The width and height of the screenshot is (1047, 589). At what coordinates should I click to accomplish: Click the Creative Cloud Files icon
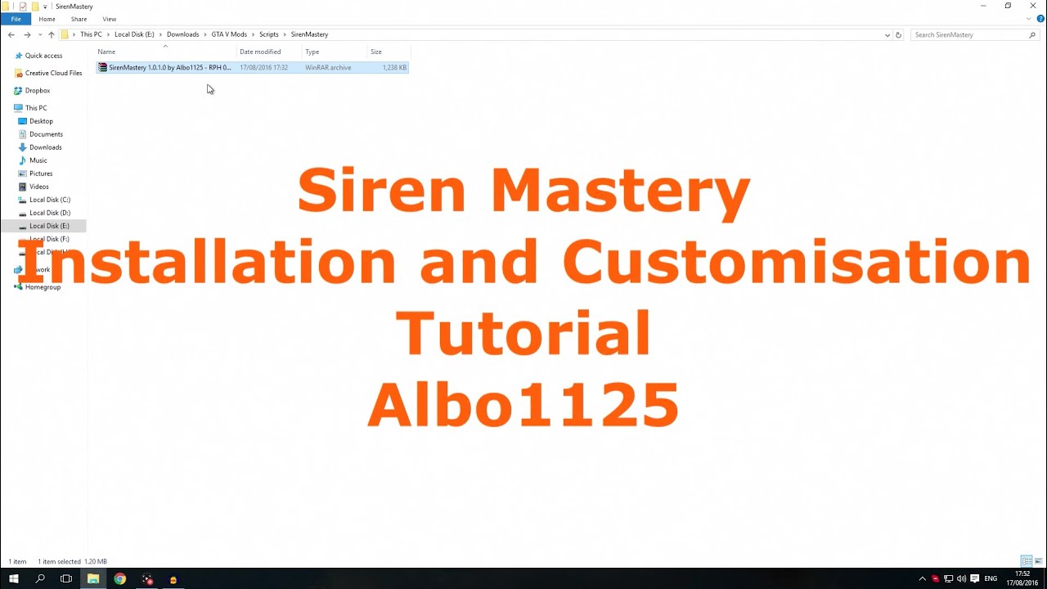[x=19, y=73]
